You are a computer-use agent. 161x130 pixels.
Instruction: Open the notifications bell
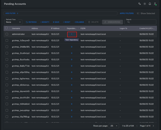[150, 4]
